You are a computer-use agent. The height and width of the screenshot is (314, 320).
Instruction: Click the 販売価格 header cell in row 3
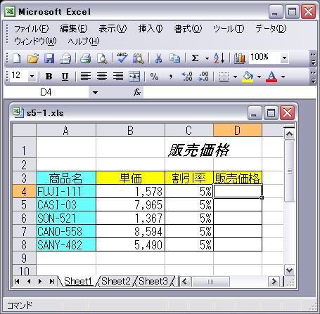coord(238,178)
